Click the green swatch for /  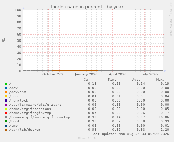[6, 84]
